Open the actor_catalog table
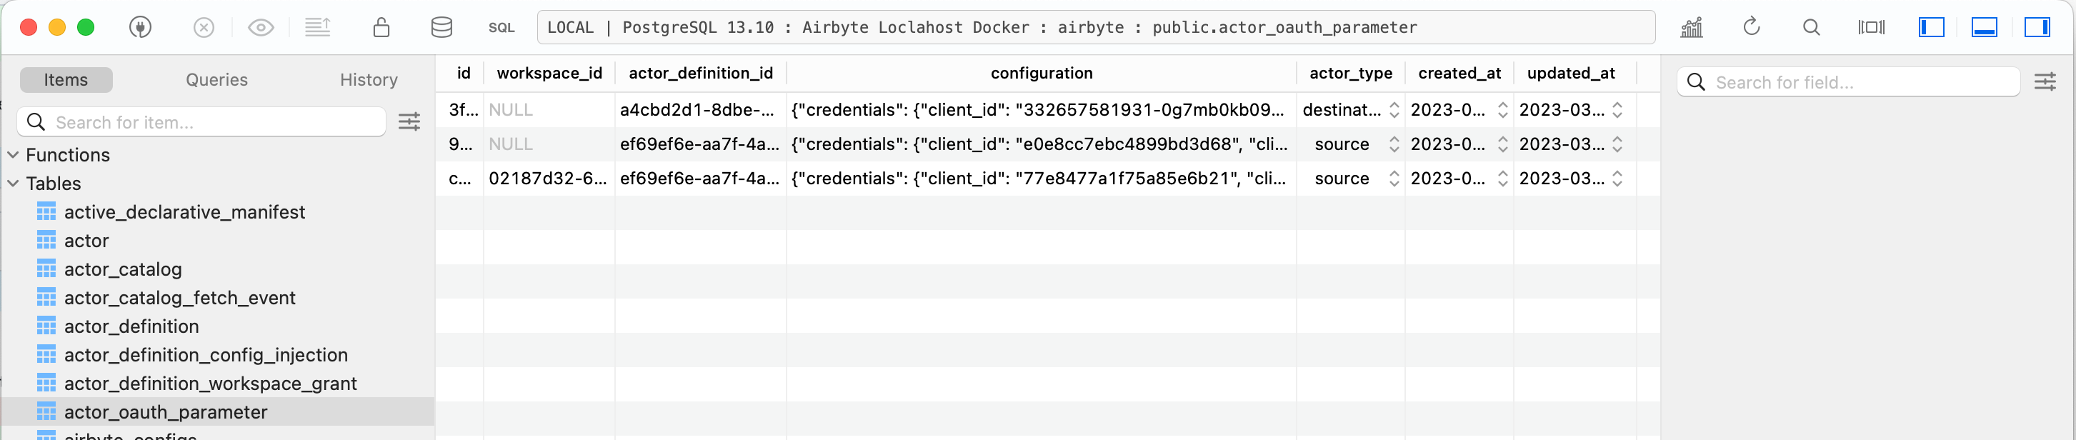 [122, 269]
